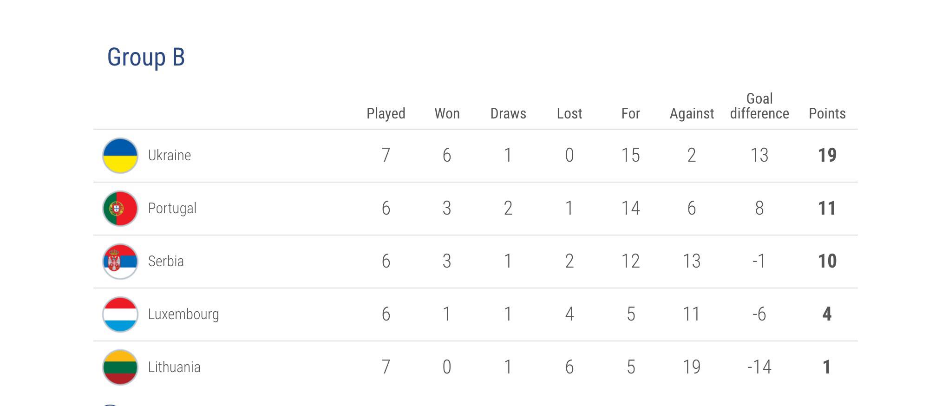This screenshot has width=929, height=406.
Task: Click the Group B heading
Action: coord(146,58)
